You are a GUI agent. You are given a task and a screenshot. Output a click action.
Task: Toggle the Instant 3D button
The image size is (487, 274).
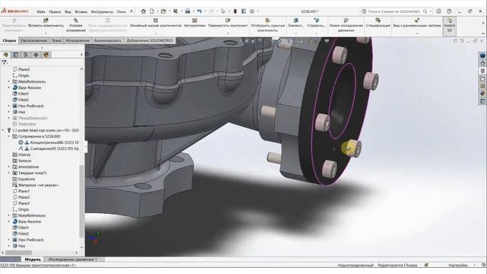pyautogui.click(x=449, y=25)
